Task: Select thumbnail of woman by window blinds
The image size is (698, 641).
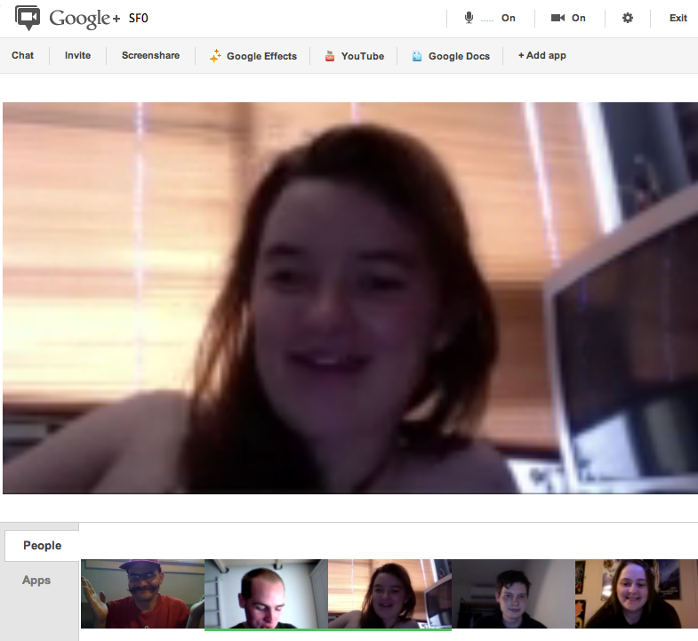Action: pyautogui.click(x=390, y=594)
